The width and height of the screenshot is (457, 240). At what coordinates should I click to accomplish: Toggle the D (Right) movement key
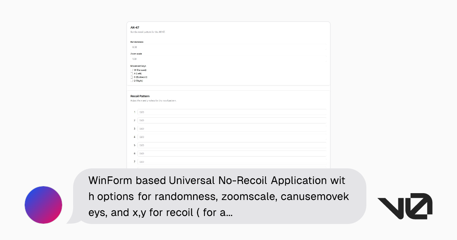click(132, 80)
